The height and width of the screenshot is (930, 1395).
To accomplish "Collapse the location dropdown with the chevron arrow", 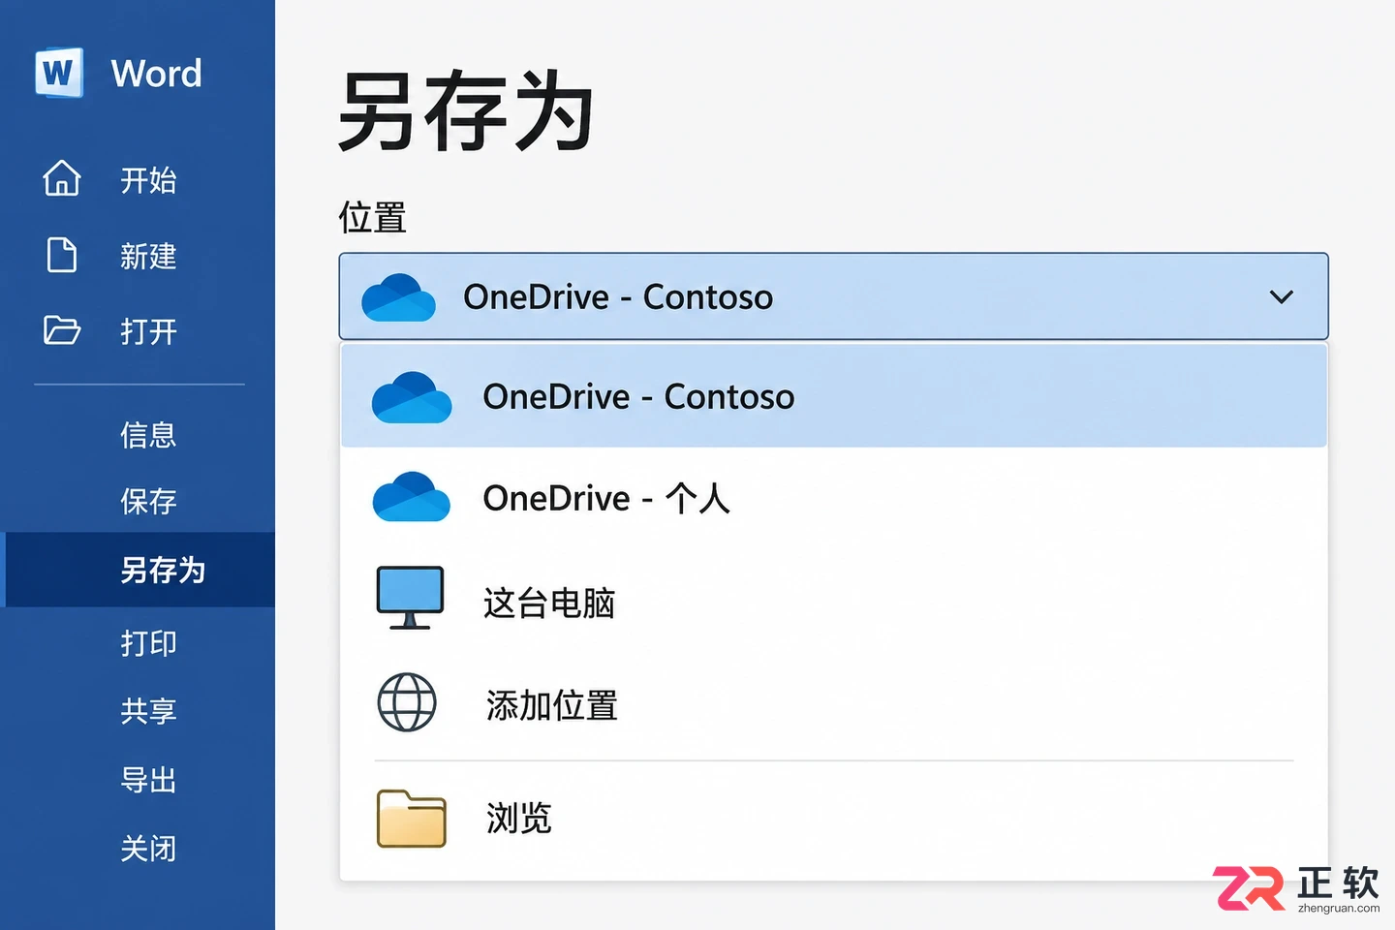I will [x=1282, y=296].
